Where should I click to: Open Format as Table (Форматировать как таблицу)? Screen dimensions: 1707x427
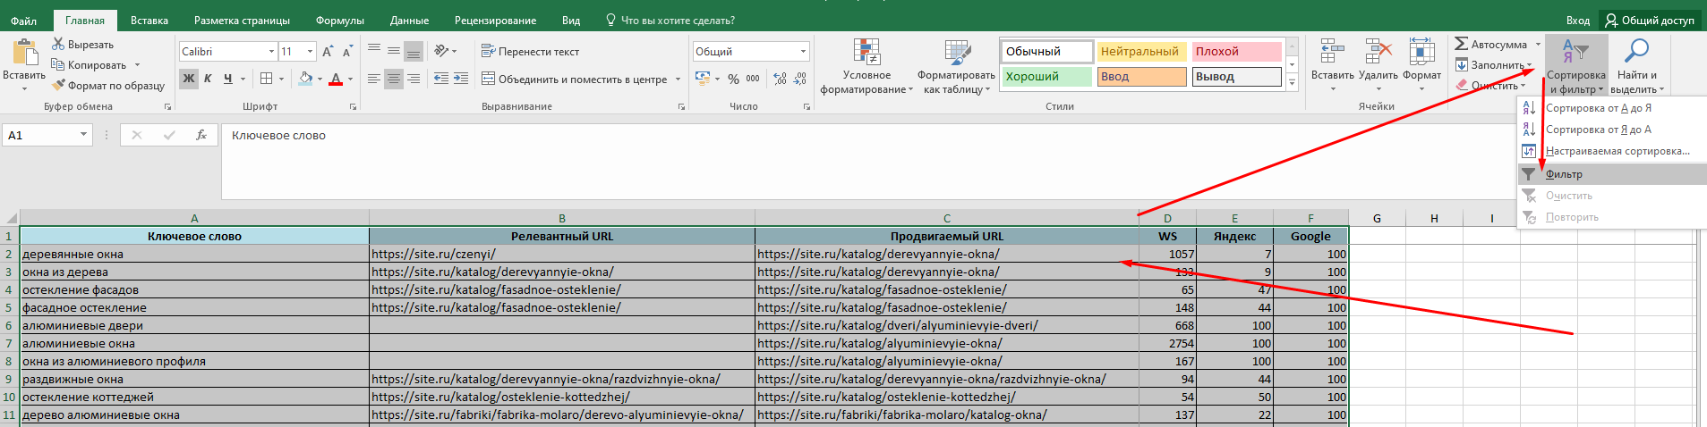coord(957,67)
